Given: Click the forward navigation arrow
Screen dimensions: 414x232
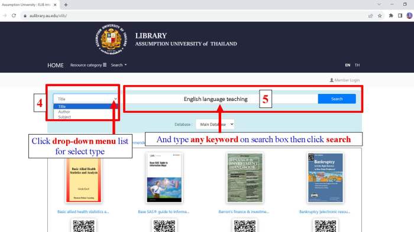Looking at the screenshot, I should 5,15.
